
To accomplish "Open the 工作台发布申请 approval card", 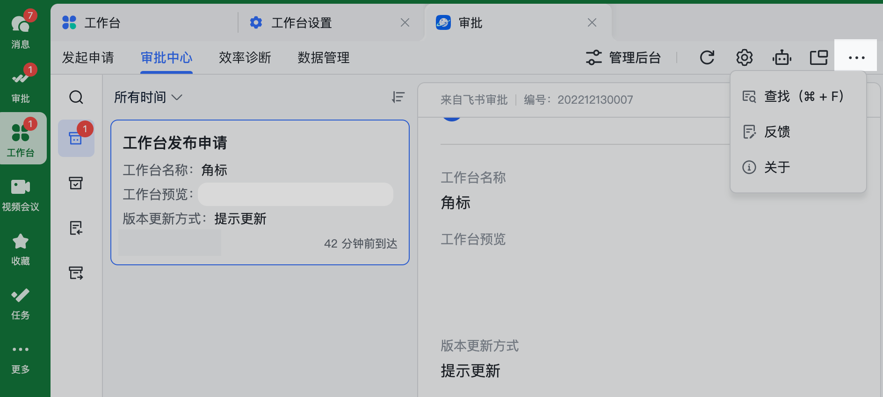I will 260,192.
